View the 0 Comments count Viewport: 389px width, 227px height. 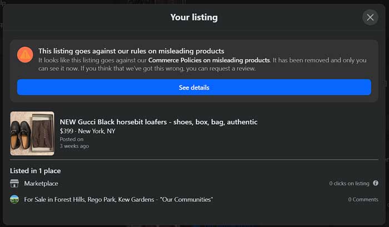coord(363,199)
